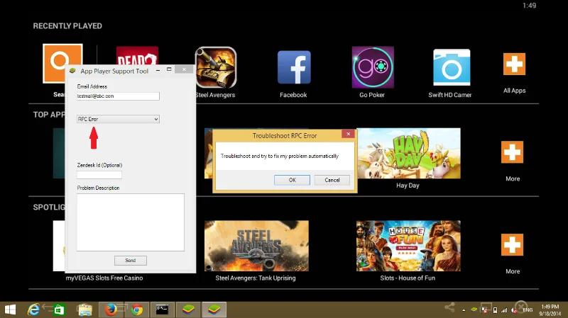Click the All Apps label
Image resolution: width=568 pixels, height=318 pixels.
point(514,91)
